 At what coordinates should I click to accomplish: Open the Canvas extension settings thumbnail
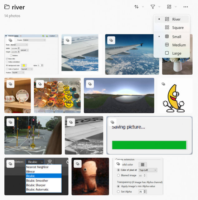pos(138,177)
